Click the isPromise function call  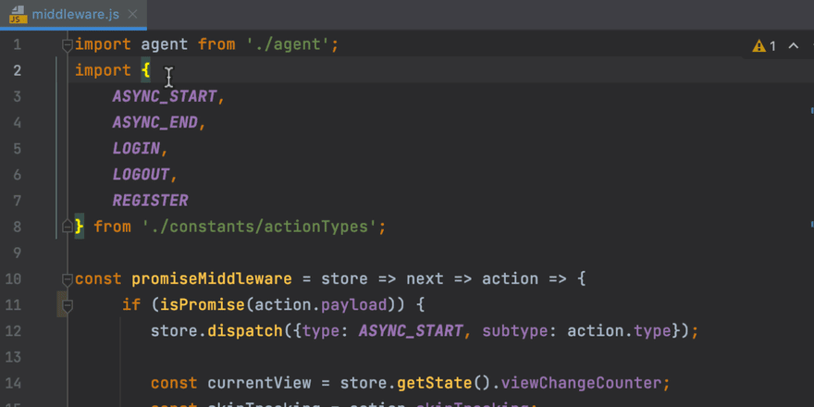(203, 304)
